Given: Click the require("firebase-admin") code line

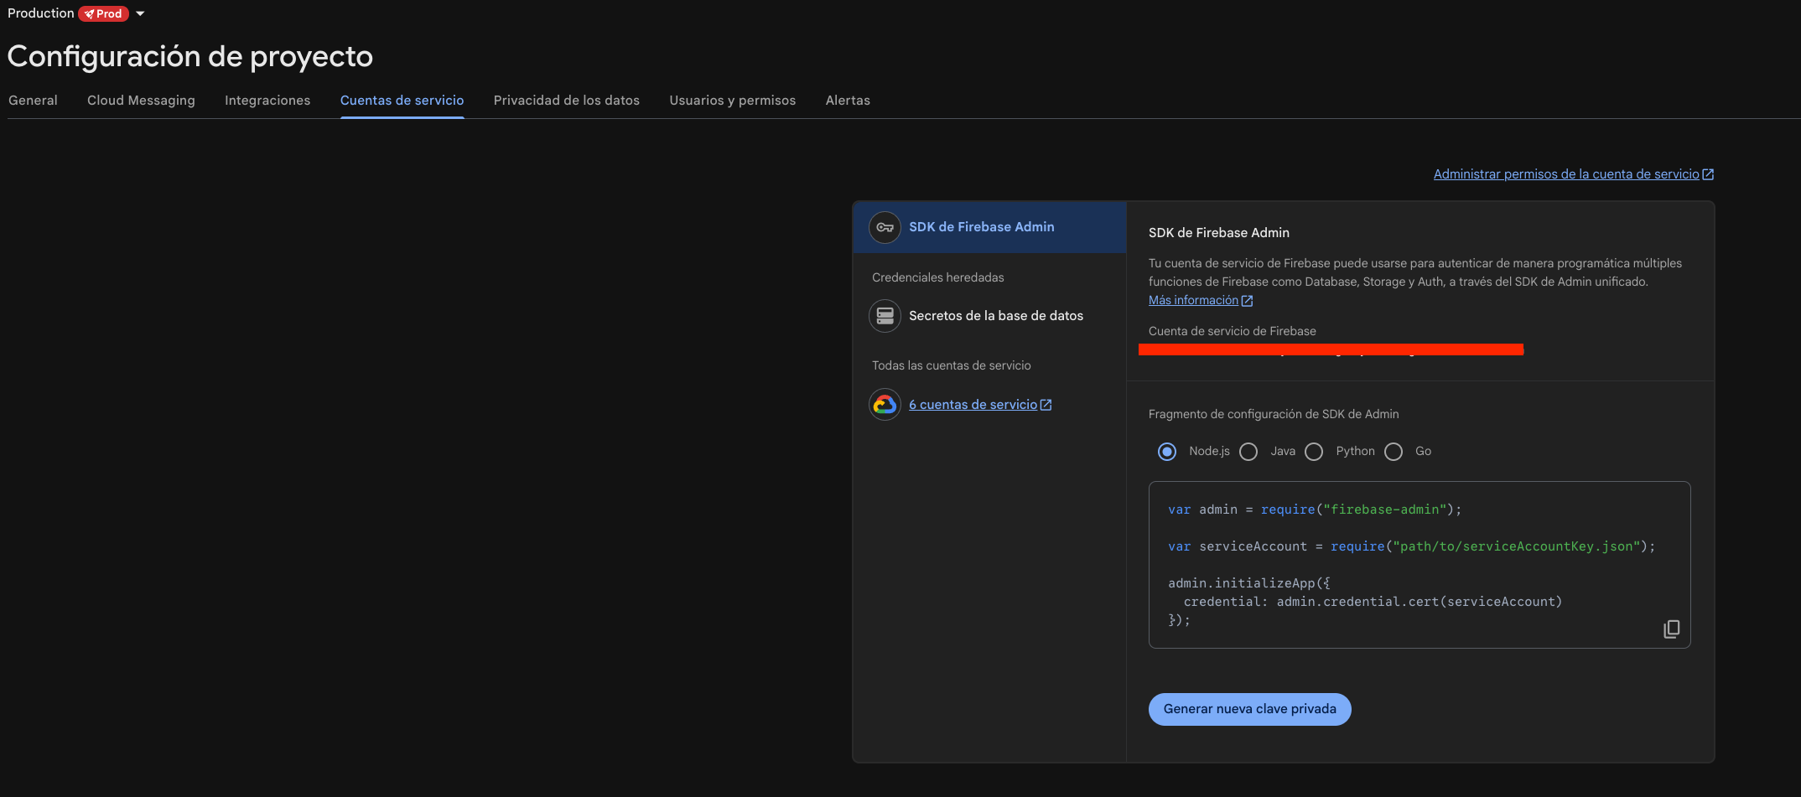Looking at the screenshot, I should tap(1315, 510).
